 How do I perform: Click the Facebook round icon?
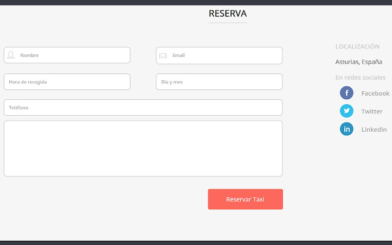[347, 93]
